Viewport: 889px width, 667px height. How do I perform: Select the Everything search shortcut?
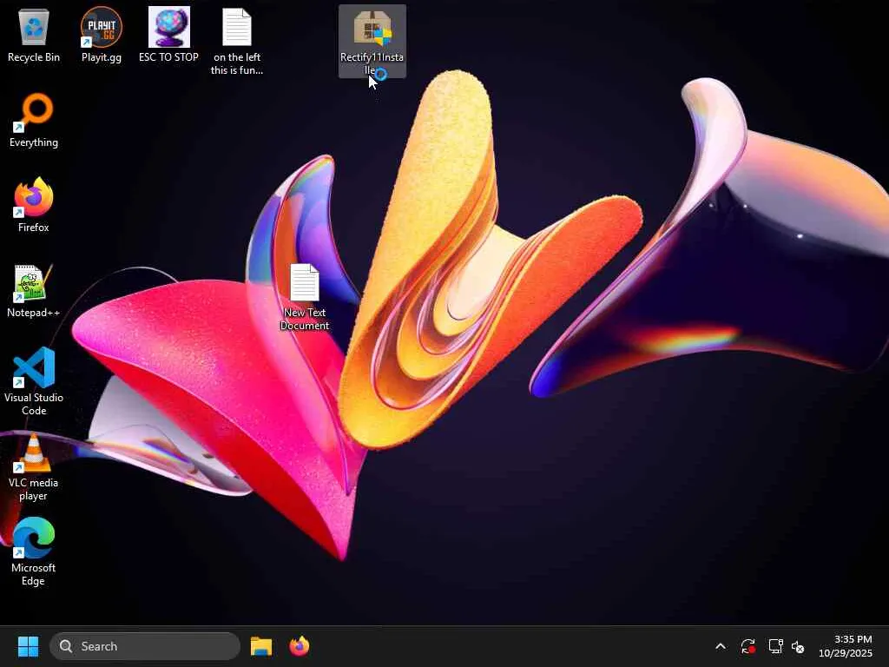pyautogui.click(x=34, y=121)
